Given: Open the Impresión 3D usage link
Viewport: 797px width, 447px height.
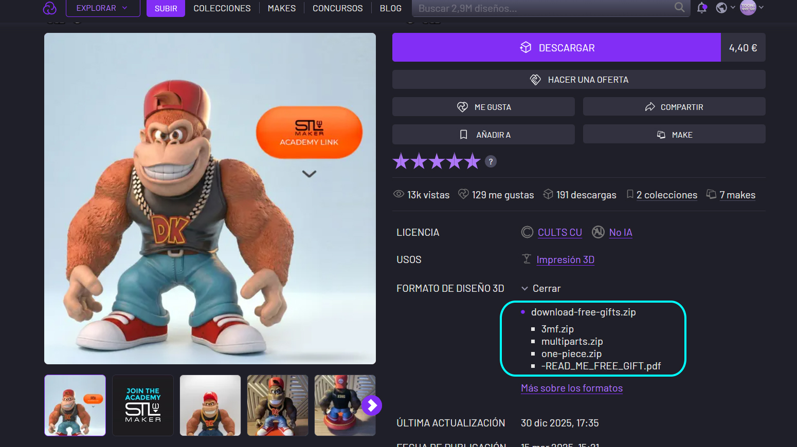Looking at the screenshot, I should [566, 259].
